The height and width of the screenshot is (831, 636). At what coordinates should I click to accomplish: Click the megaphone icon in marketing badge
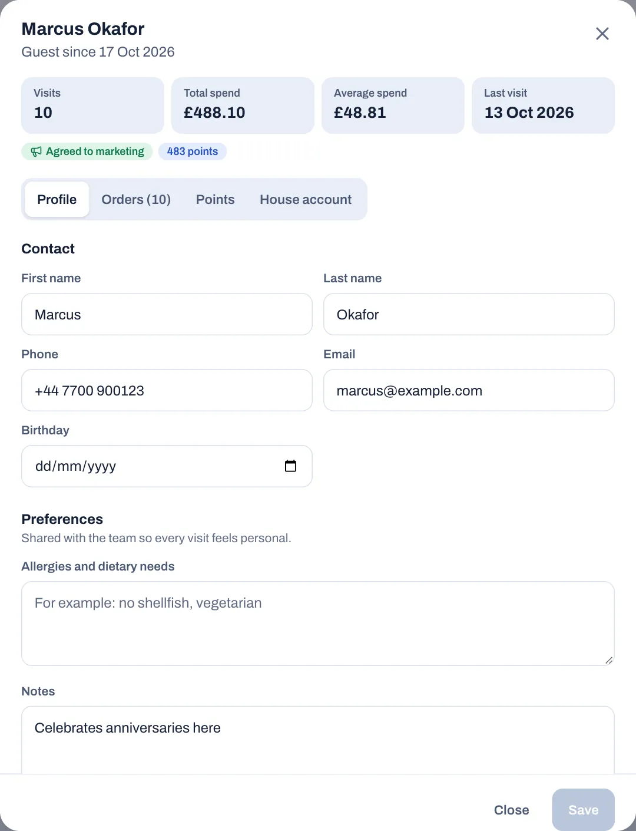click(37, 151)
